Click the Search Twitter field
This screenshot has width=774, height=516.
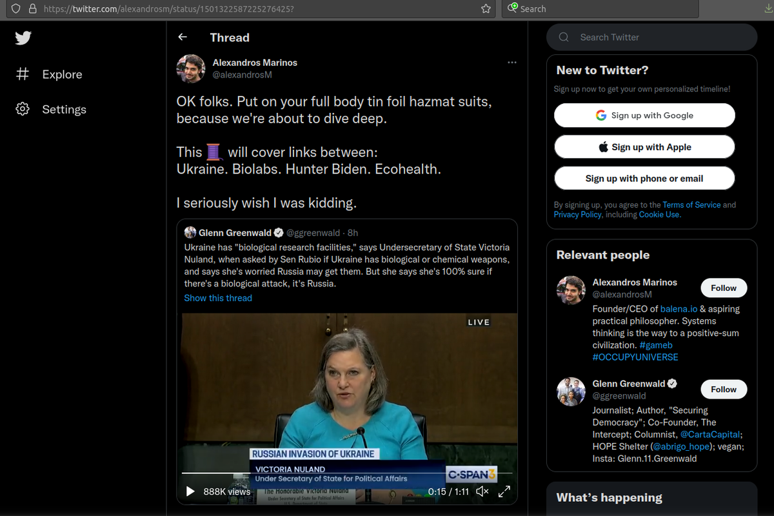(651, 37)
